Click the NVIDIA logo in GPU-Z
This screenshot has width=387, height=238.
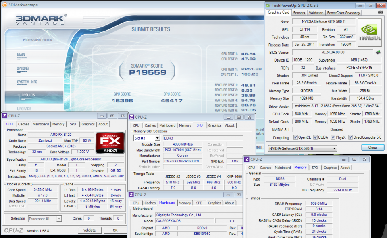(369, 29)
